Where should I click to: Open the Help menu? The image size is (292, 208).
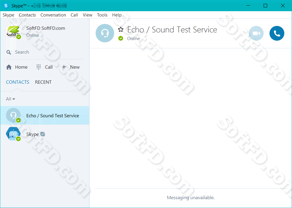tap(117, 15)
